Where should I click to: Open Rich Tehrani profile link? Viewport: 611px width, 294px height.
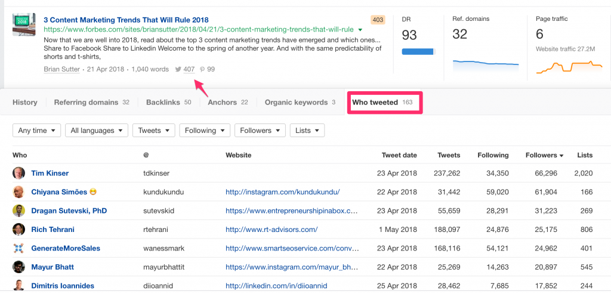coord(53,230)
